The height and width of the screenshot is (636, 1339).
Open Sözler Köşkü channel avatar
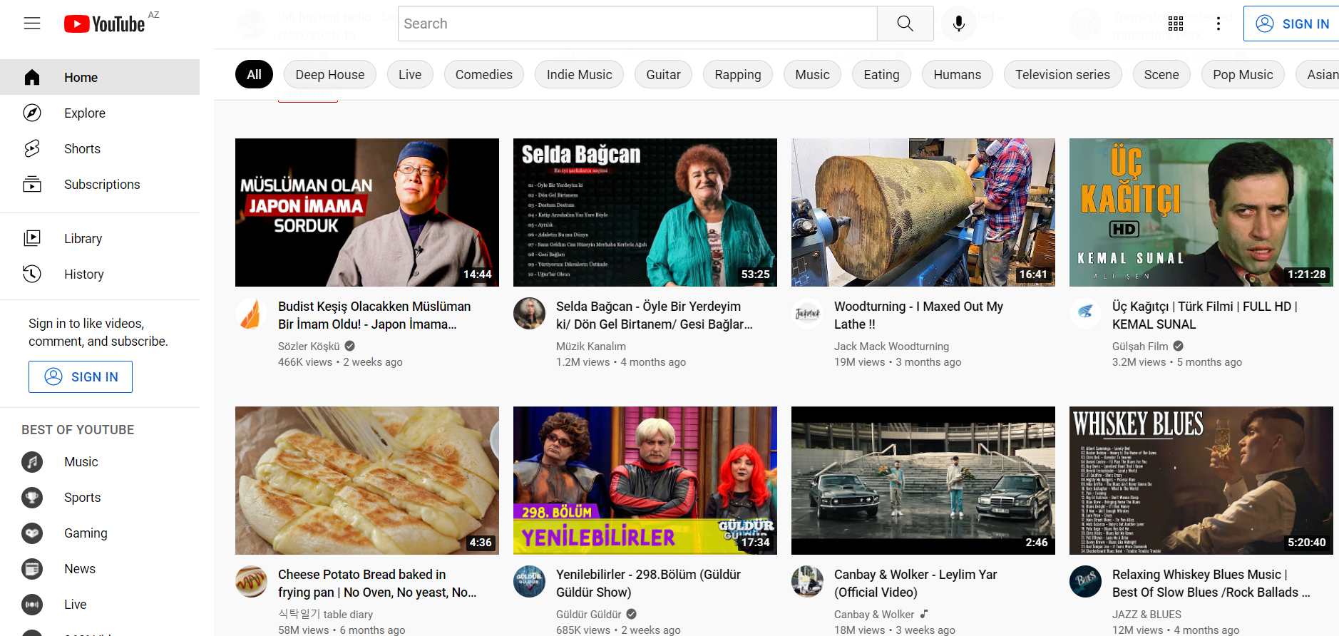click(251, 314)
